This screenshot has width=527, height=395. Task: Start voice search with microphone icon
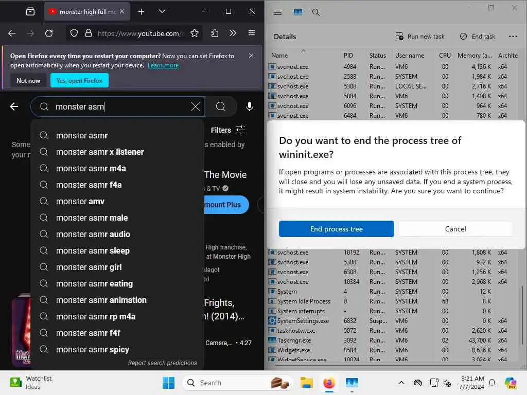click(x=250, y=106)
